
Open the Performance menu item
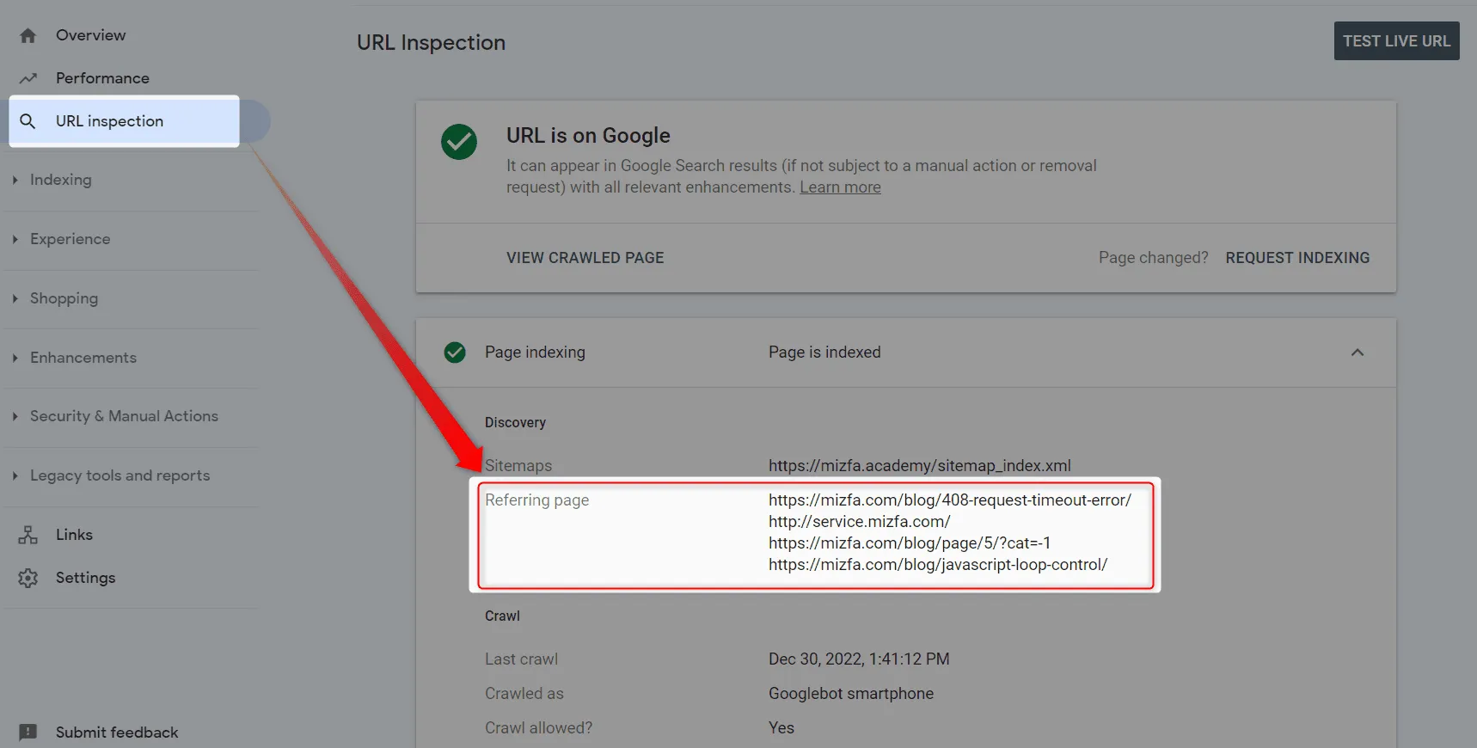pos(102,78)
